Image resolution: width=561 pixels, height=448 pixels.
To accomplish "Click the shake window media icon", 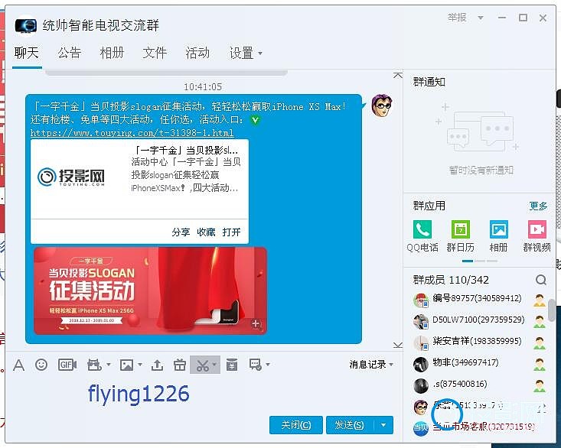I will (93, 365).
